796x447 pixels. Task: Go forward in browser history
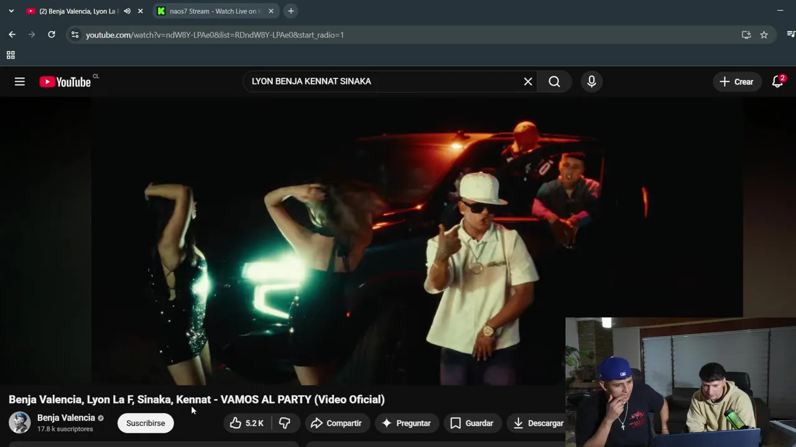click(32, 35)
